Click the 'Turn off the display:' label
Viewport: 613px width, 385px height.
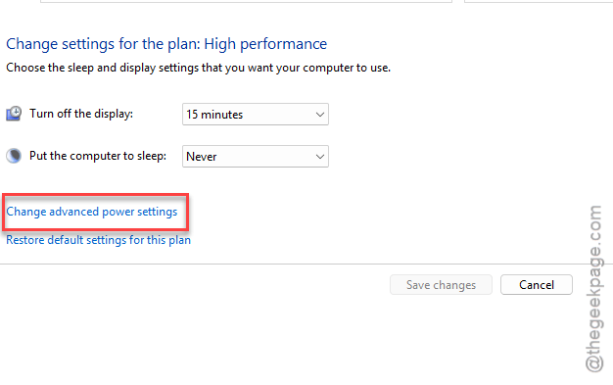[x=81, y=114]
